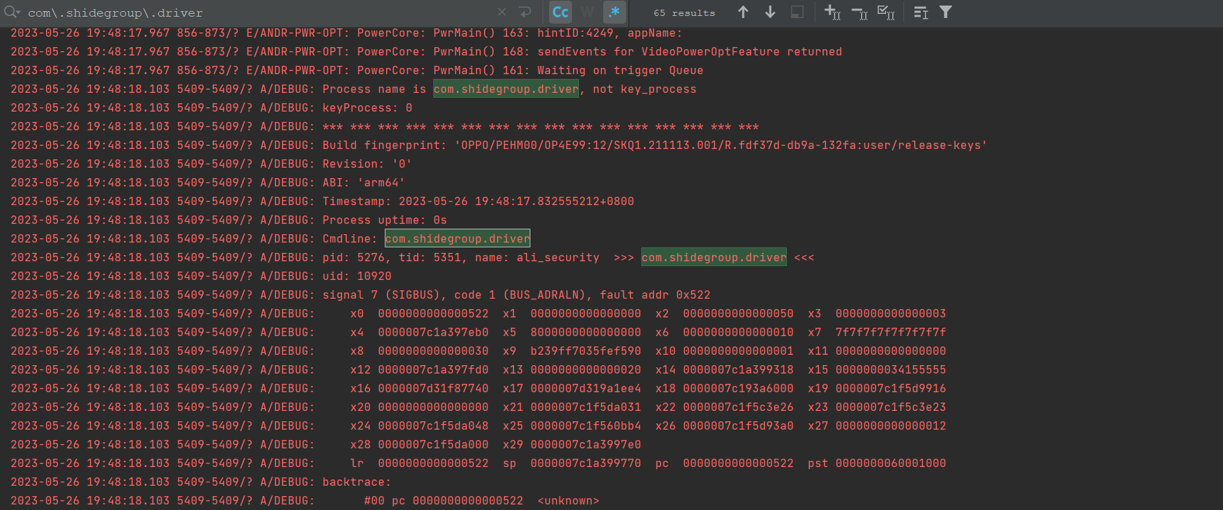This screenshot has height=510, width=1223.
Task: Click the 'Revision: '0'' log line
Action: point(211,164)
